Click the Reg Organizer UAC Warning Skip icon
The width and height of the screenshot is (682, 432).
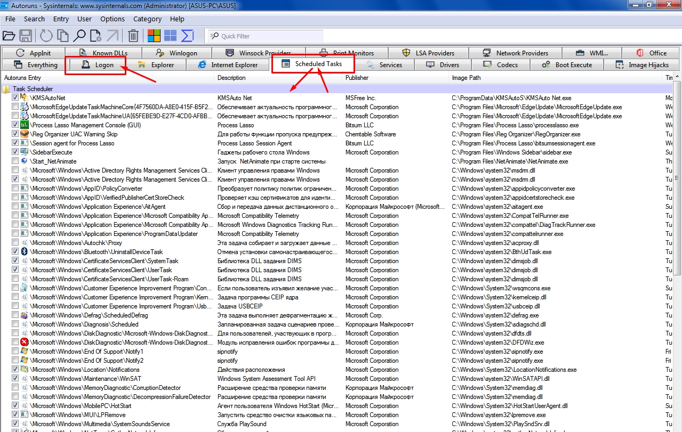[24, 134]
